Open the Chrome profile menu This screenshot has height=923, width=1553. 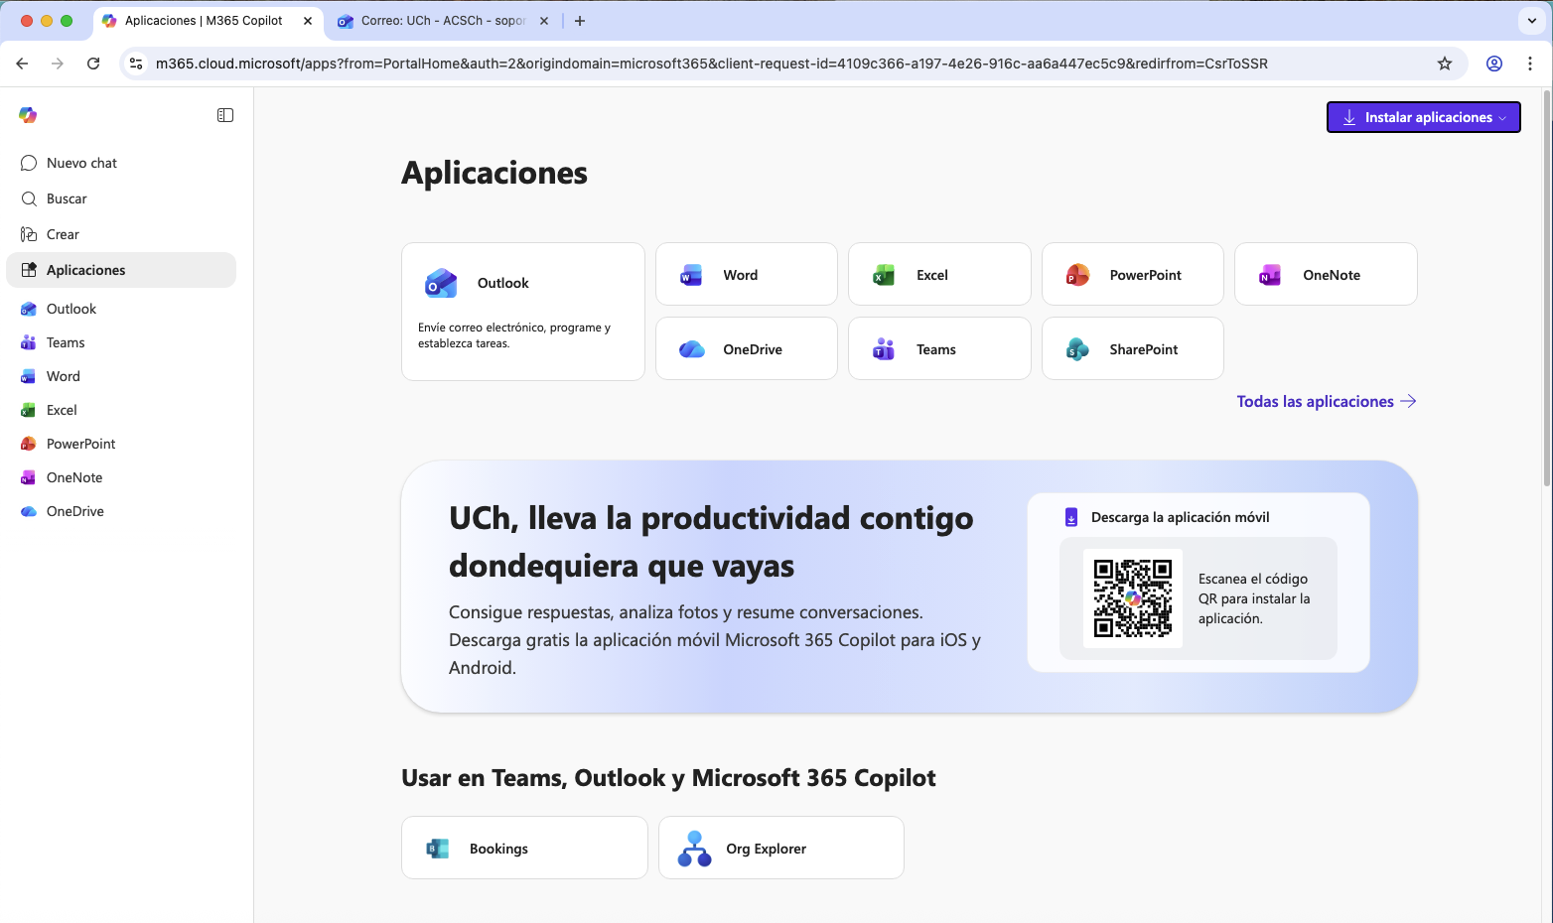[1494, 64]
